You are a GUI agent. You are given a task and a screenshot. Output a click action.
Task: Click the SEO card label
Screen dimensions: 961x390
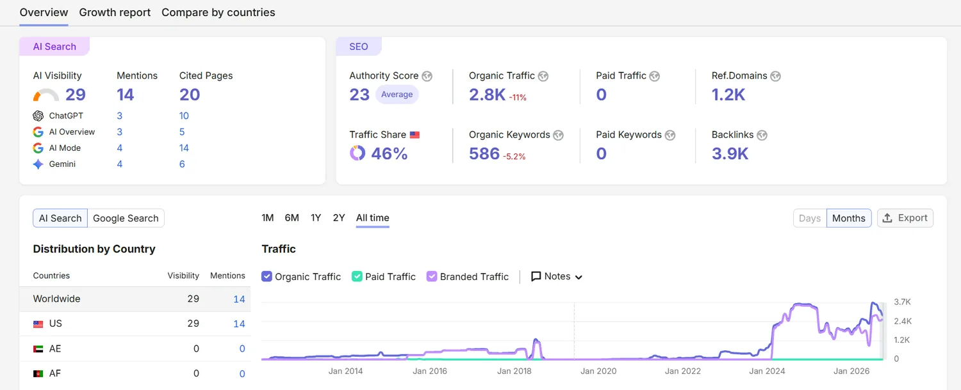[359, 47]
